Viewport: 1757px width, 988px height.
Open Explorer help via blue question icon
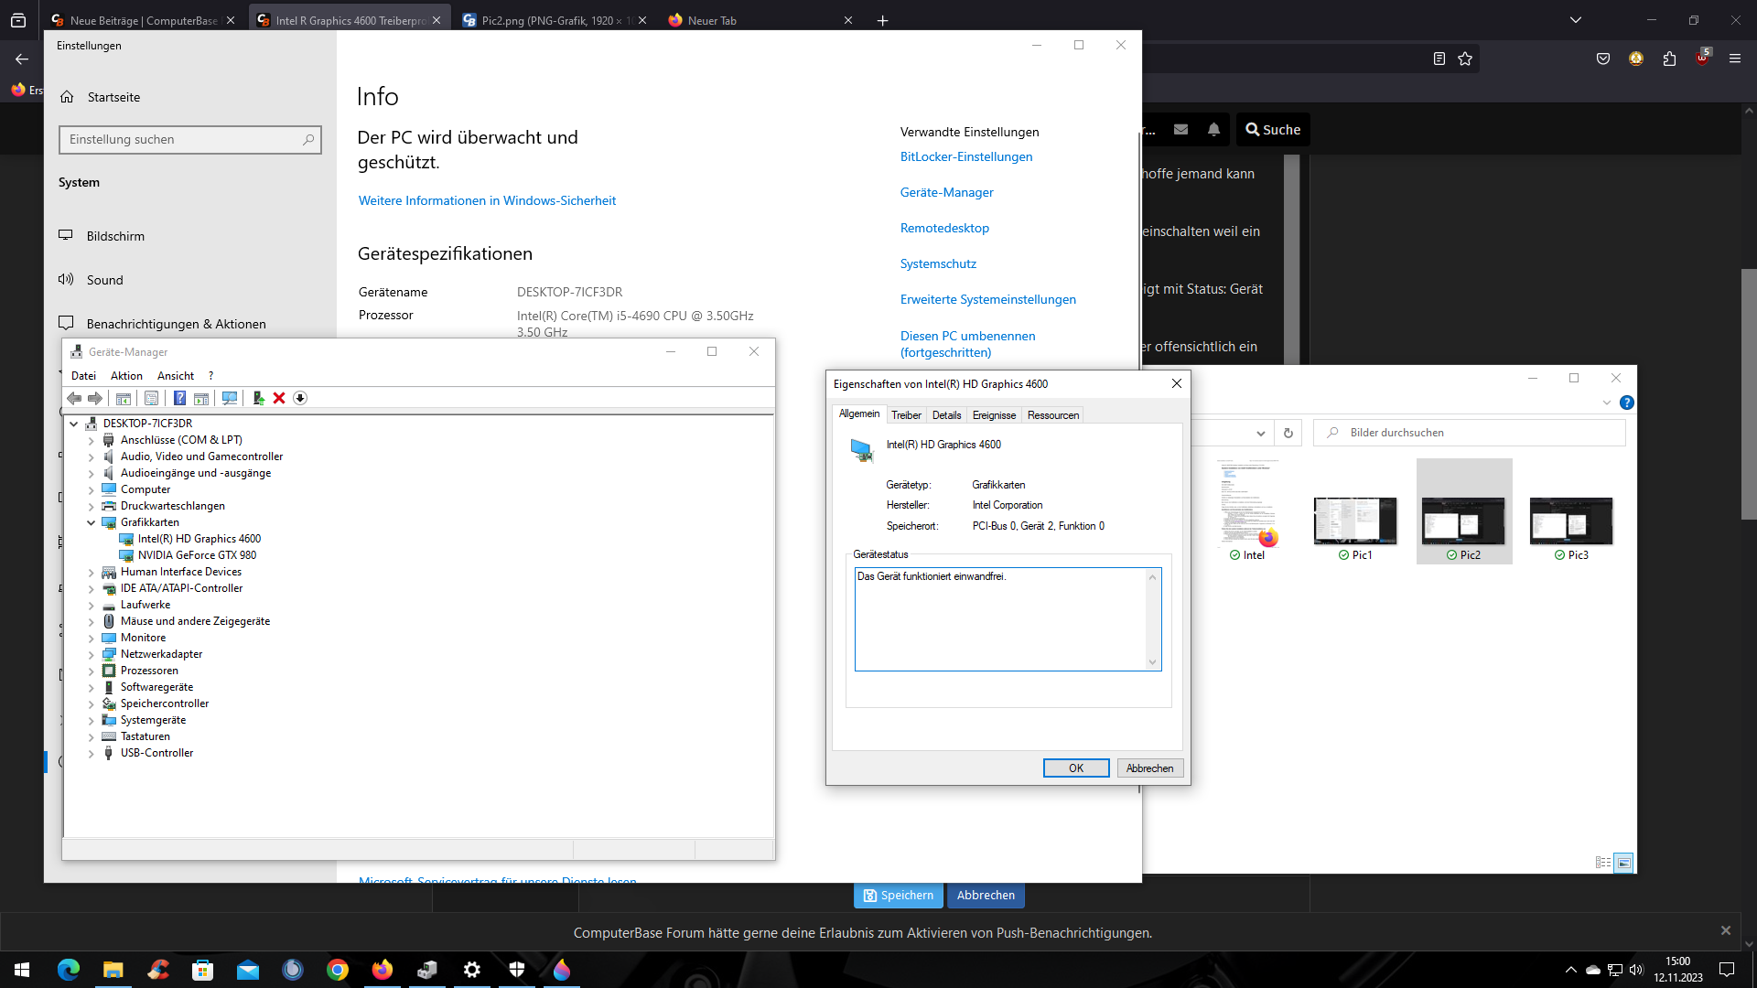pyautogui.click(x=1627, y=403)
